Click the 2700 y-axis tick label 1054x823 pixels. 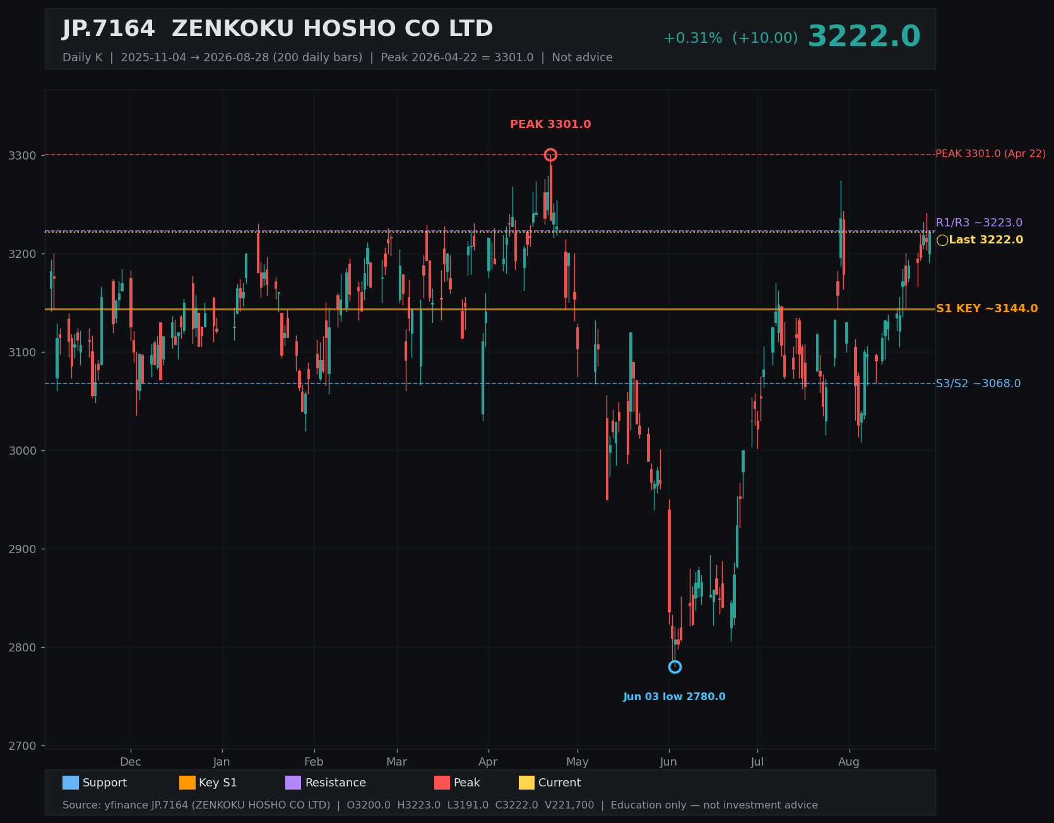click(x=22, y=746)
